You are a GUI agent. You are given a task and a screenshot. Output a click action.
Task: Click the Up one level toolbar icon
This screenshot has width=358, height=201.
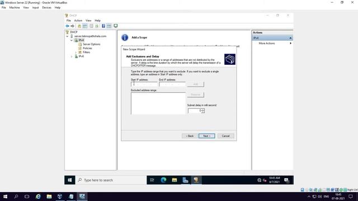pyautogui.click(x=79, y=26)
